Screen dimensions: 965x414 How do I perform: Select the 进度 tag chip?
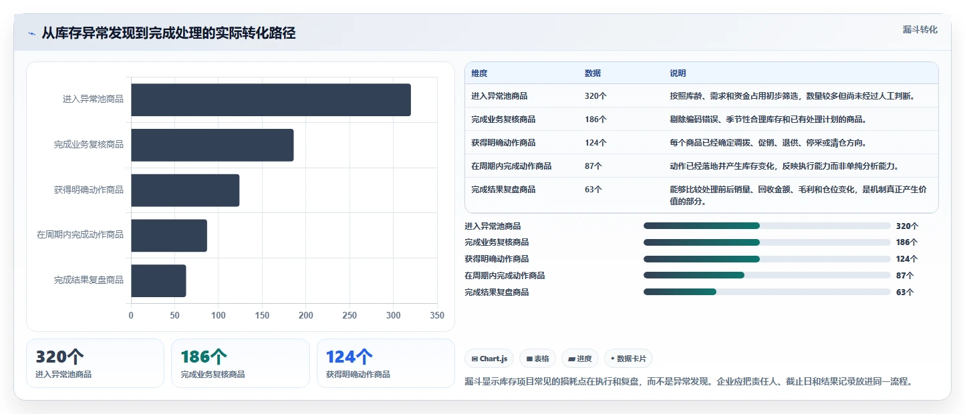coord(580,359)
